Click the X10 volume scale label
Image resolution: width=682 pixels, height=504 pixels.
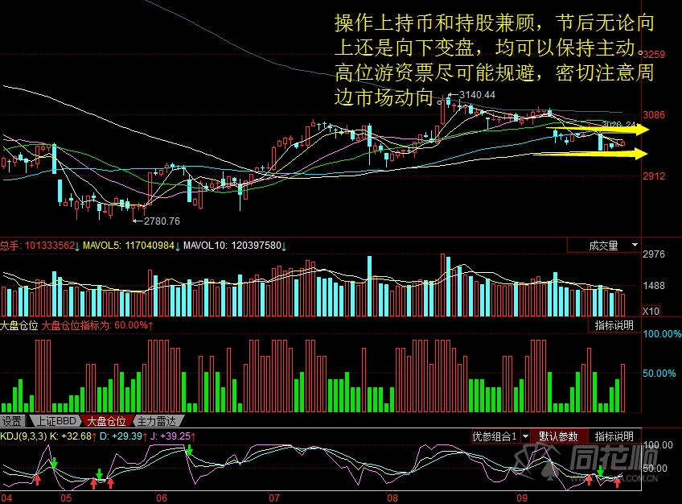pyautogui.click(x=651, y=311)
